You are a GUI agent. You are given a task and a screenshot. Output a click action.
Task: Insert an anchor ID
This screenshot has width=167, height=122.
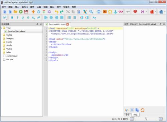click(116, 12)
